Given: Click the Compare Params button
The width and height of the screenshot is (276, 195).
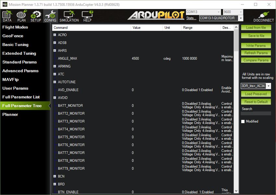Looking at the screenshot, I should [x=256, y=60].
